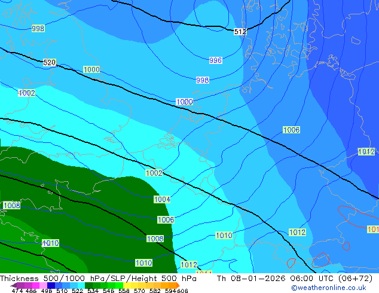Click the 1012 label right of cyan 1010
Screen dimensions: 379x293
coord(298,233)
